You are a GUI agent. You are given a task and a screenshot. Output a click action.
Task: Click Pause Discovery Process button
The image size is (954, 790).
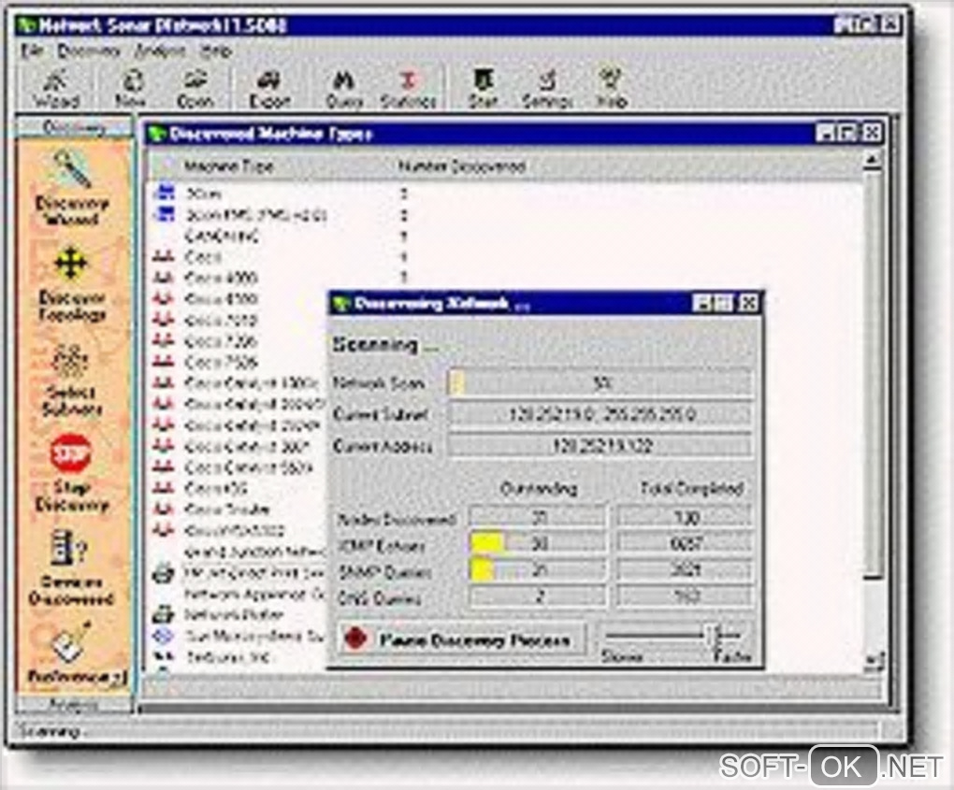(463, 639)
